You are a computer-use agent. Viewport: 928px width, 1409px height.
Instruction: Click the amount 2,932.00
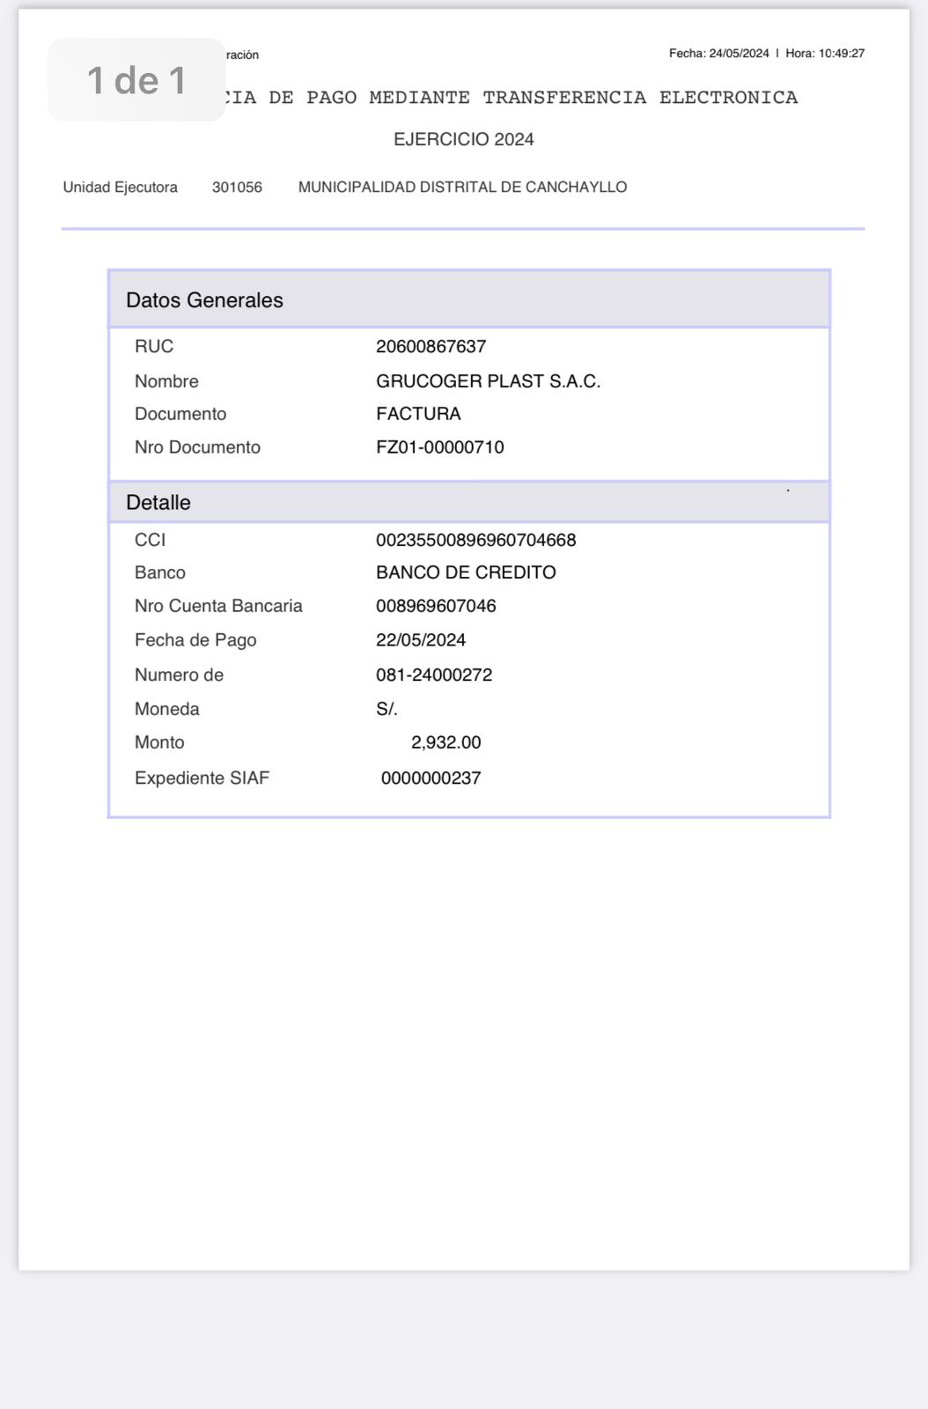446,742
